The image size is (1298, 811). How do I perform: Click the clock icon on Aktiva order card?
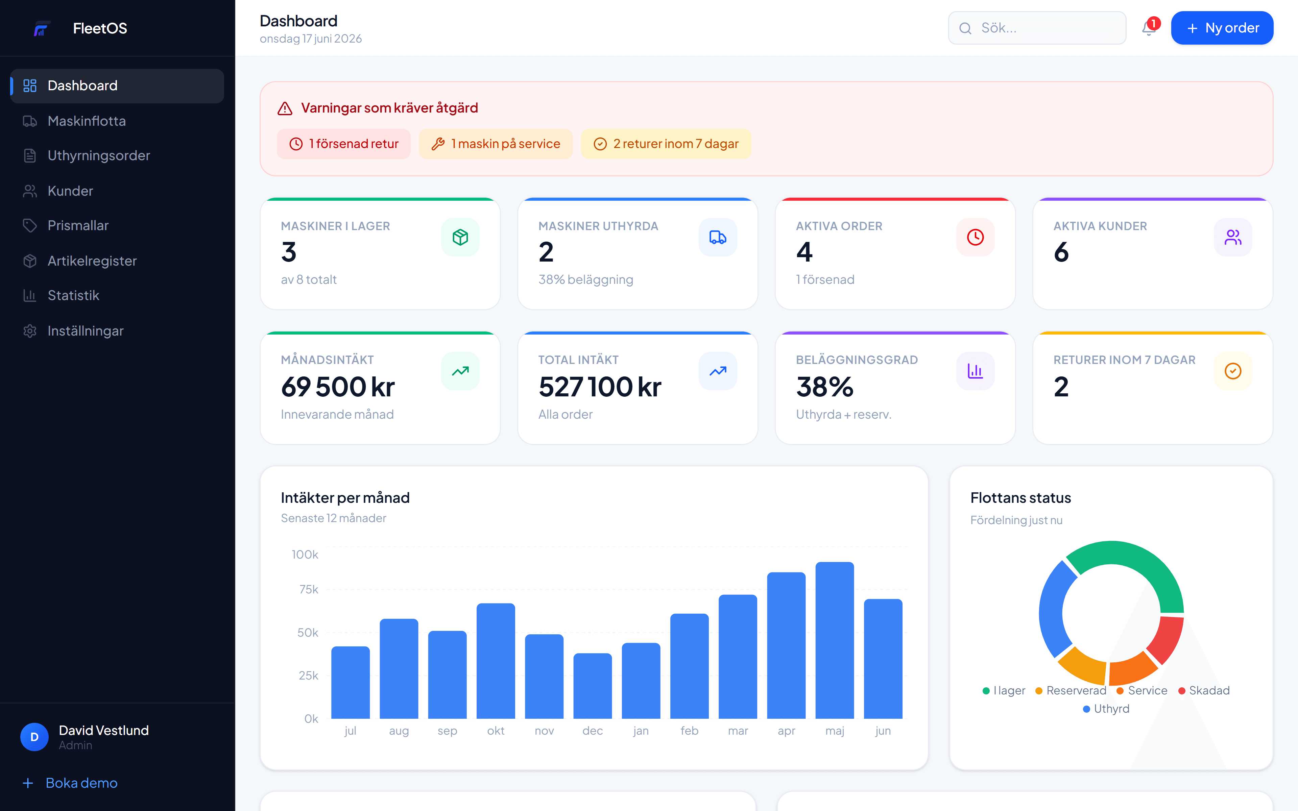(975, 237)
